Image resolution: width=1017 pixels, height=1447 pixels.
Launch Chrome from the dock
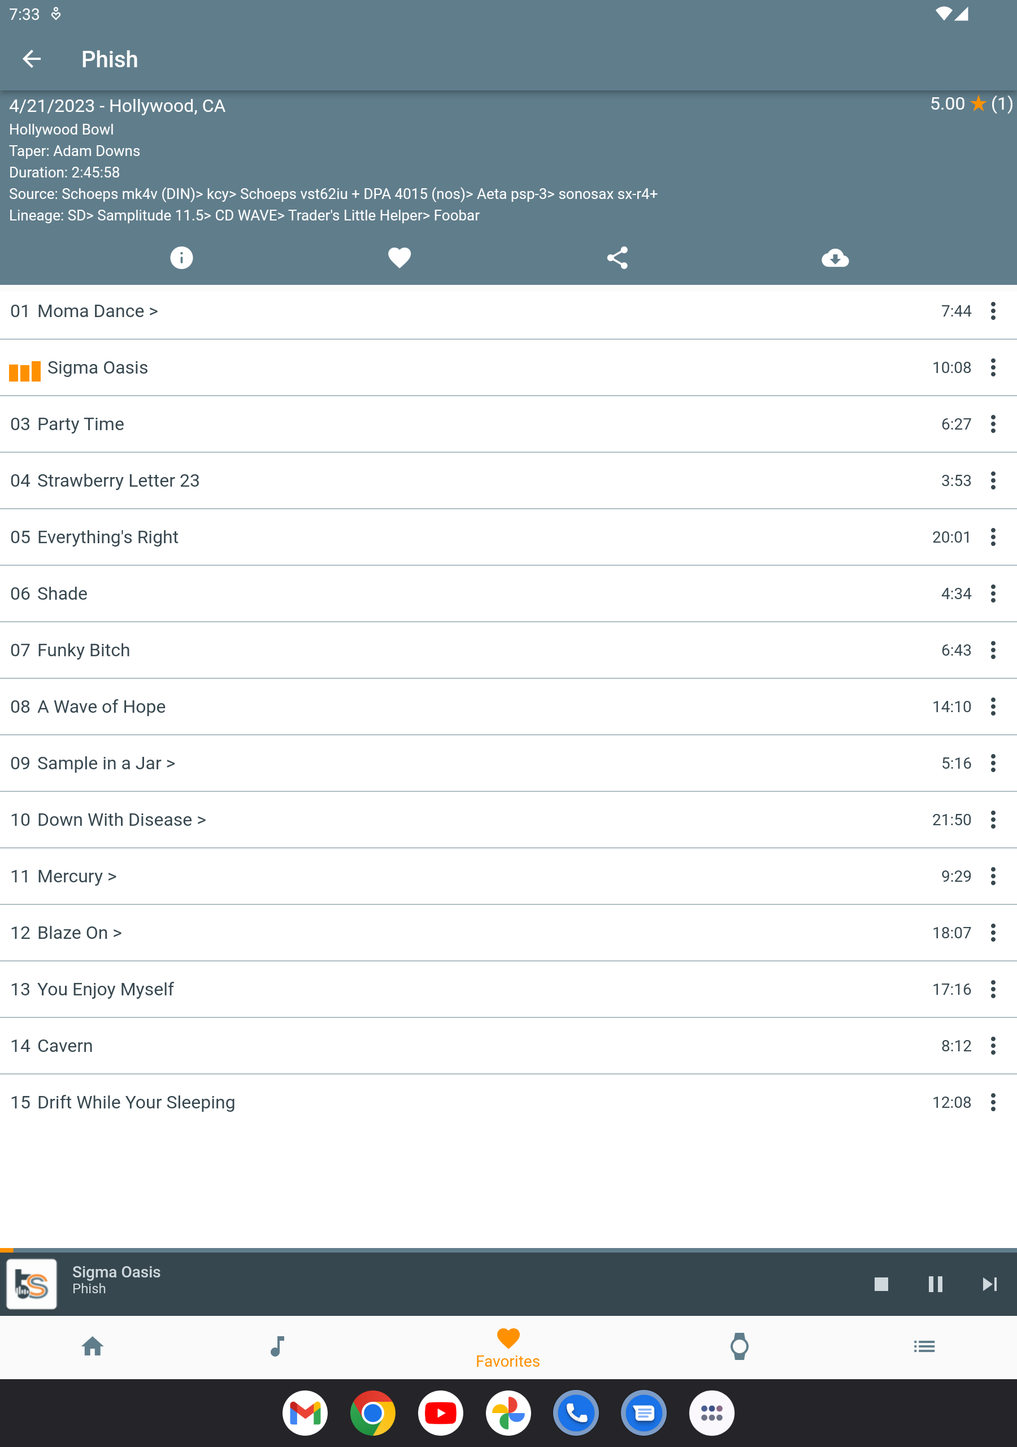[x=373, y=1413]
